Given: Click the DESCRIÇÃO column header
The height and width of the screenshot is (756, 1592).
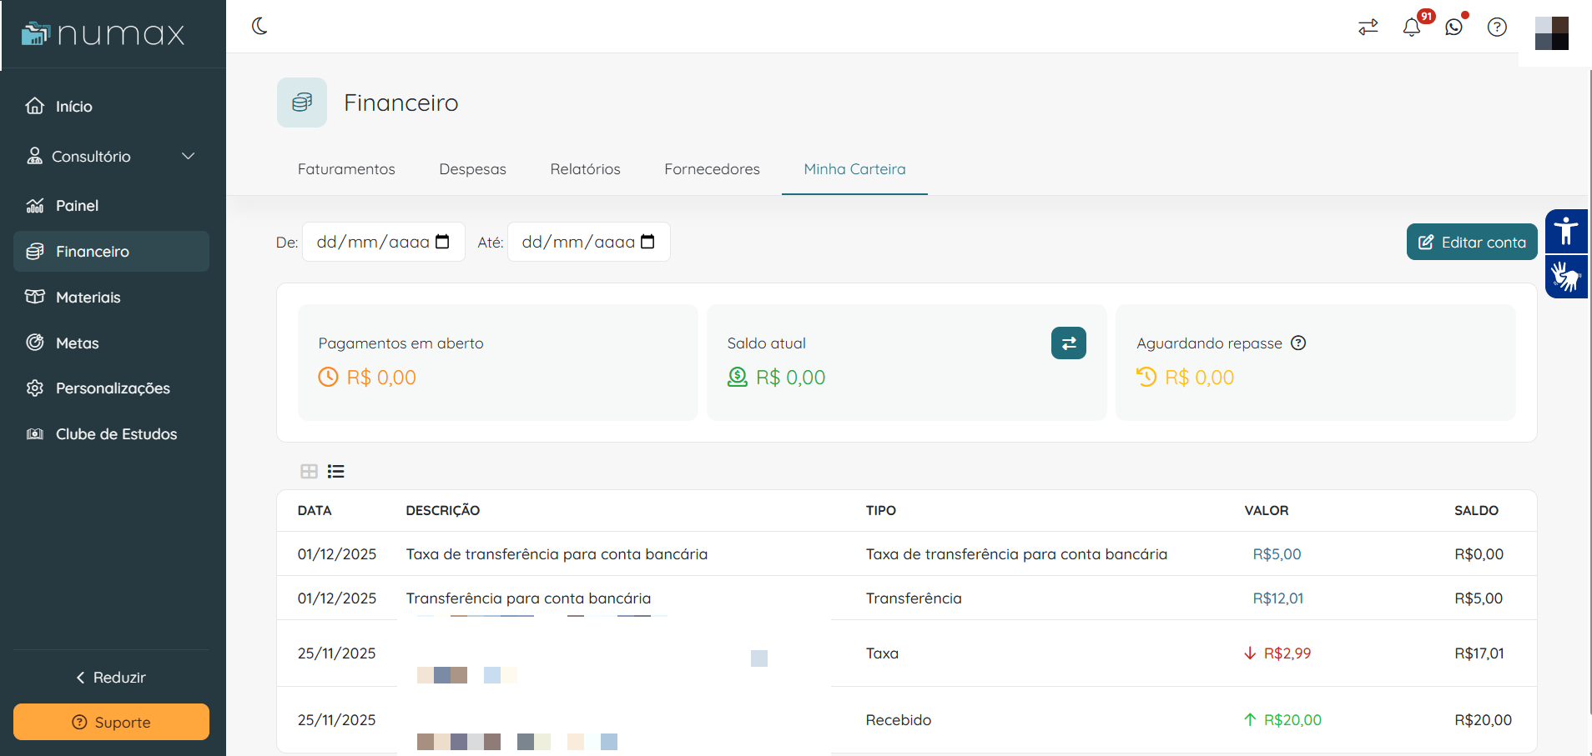Looking at the screenshot, I should pos(443,510).
